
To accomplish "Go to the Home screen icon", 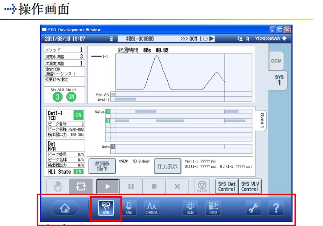I will tap(65, 208).
